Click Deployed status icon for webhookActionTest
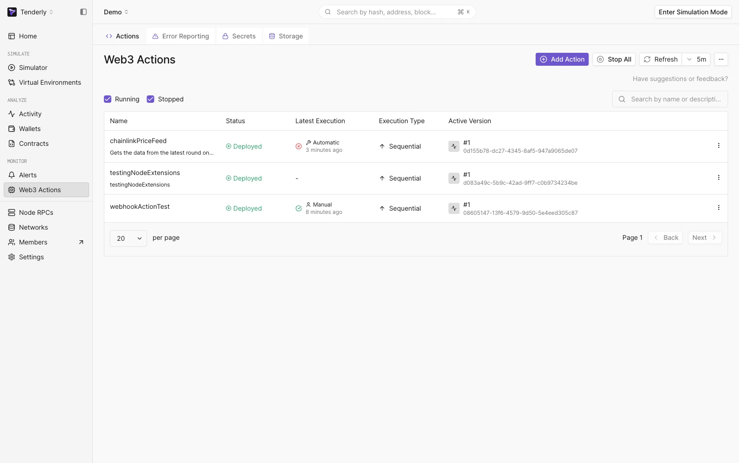This screenshot has width=742, height=463. [x=229, y=208]
